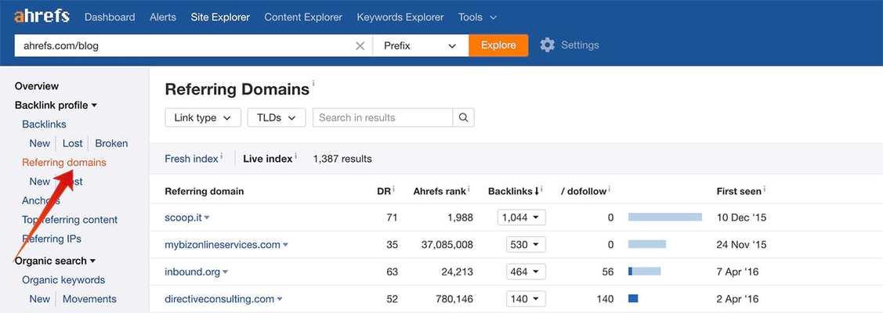Expand the 464 backlinks dropdown
The height and width of the screenshot is (313, 883).
(x=526, y=272)
